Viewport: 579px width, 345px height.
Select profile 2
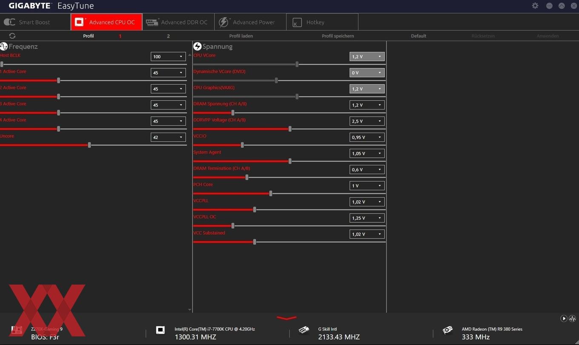(x=168, y=36)
